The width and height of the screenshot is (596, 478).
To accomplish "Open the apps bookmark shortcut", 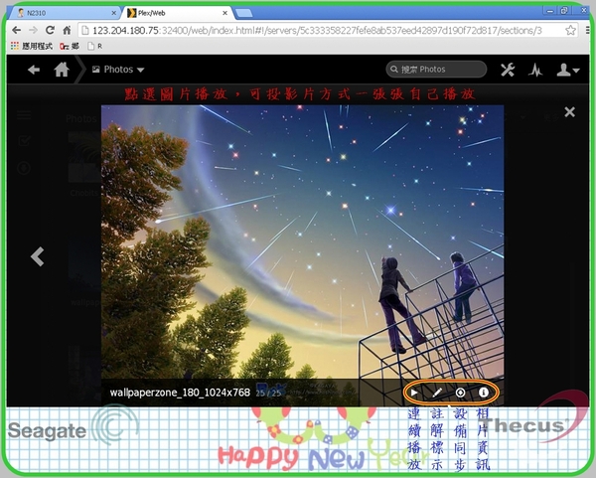I will pos(32,46).
